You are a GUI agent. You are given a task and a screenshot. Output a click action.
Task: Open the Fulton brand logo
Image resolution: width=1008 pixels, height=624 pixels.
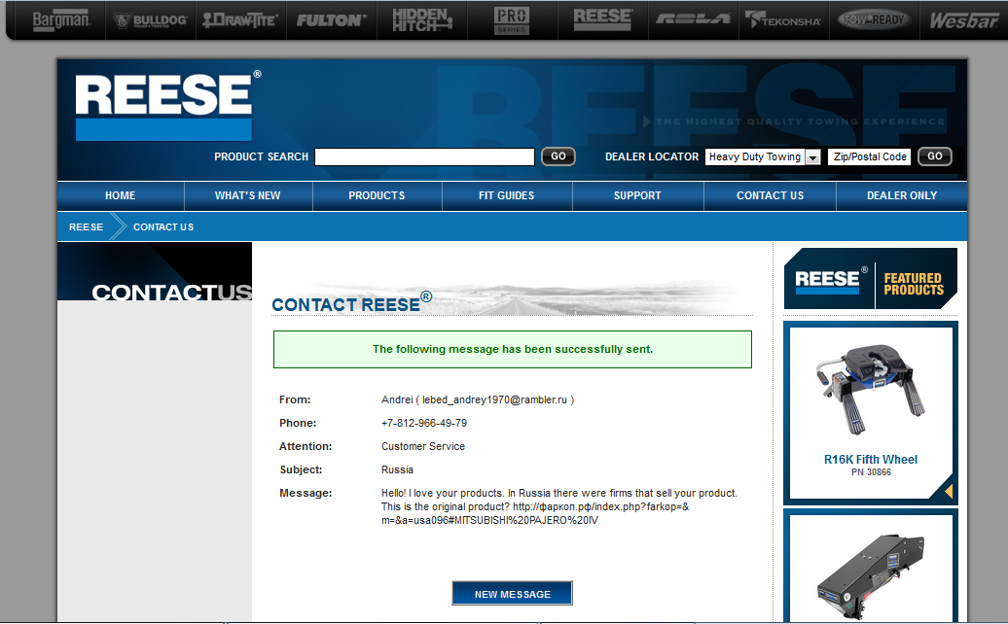click(x=331, y=20)
